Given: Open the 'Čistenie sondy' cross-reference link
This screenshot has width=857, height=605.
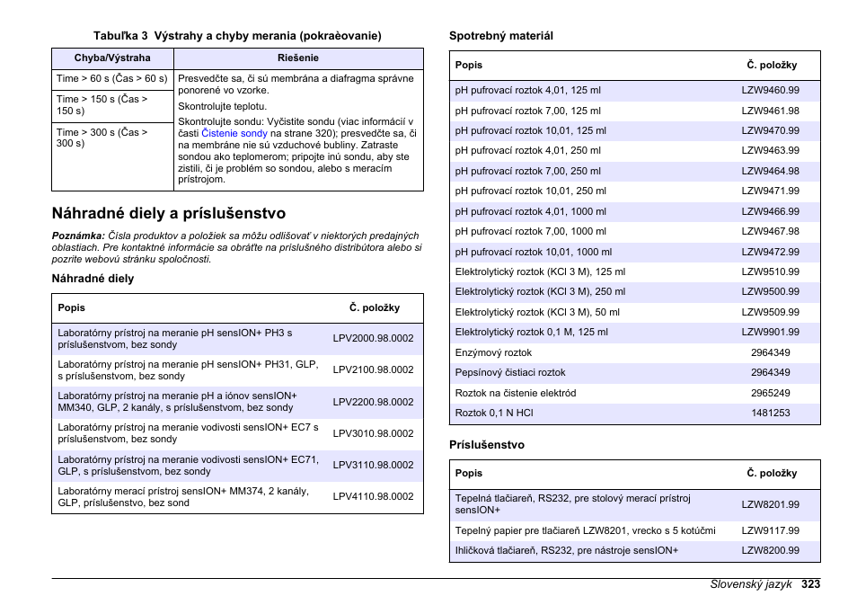Looking at the screenshot, I should [x=234, y=133].
